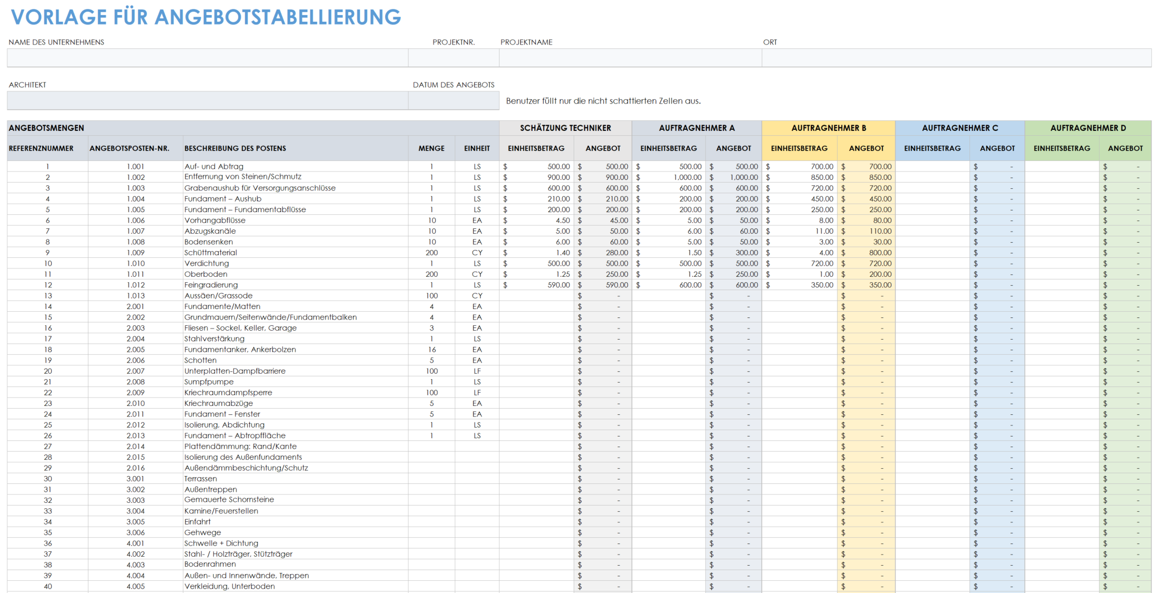
Task: Click 'Plattendämmung: Rand/Kante' cell
Action: [x=296, y=447]
